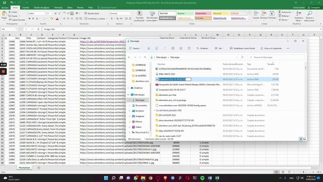The image size is (323, 182).
Task: Open the Ordenar y filtrar menu
Action: [298, 16]
